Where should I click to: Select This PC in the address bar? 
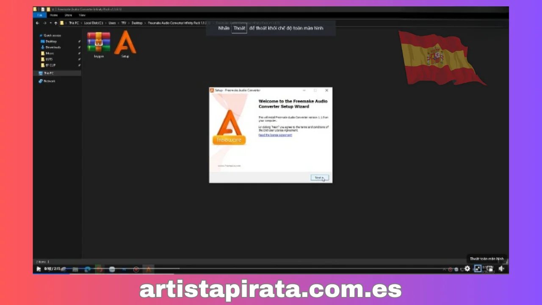[x=74, y=23]
